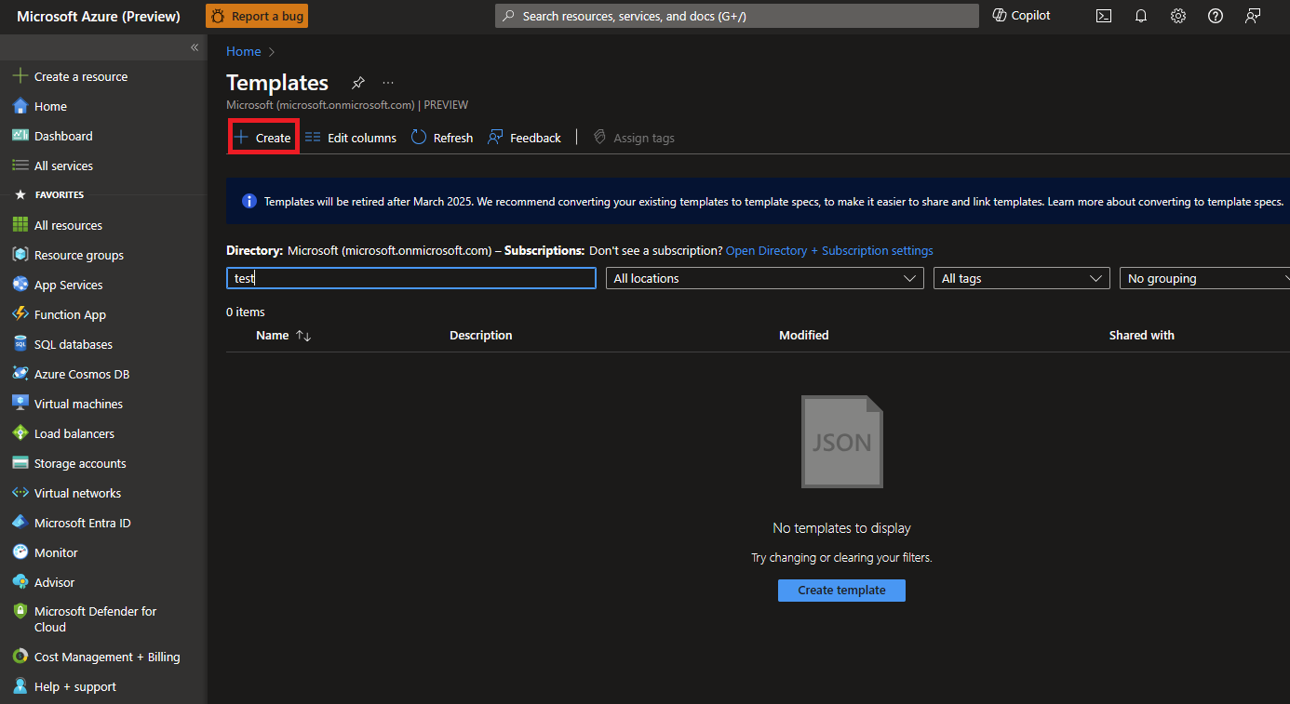The width and height of the screenshot is (1290, 704).
Task: Open the No grouping dropdown
Action: tap(1205, 278)
